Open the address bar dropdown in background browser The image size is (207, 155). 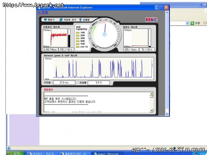click(187, 23)
